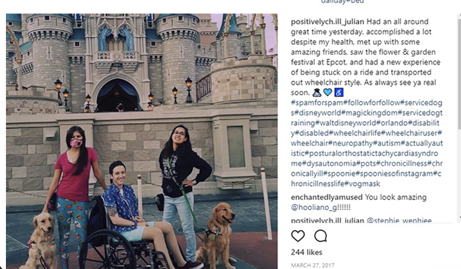The height and width of the screenshot is (269, 461).
Task: Open the March 27, 2017 post date
Action: click(x=313, y=265)
